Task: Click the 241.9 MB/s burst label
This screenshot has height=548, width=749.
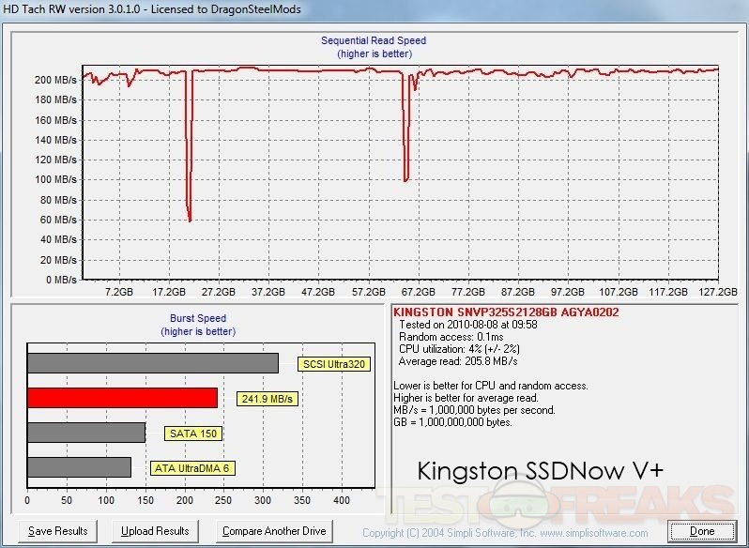Action: pyautogui.click(x=267, y=399)
